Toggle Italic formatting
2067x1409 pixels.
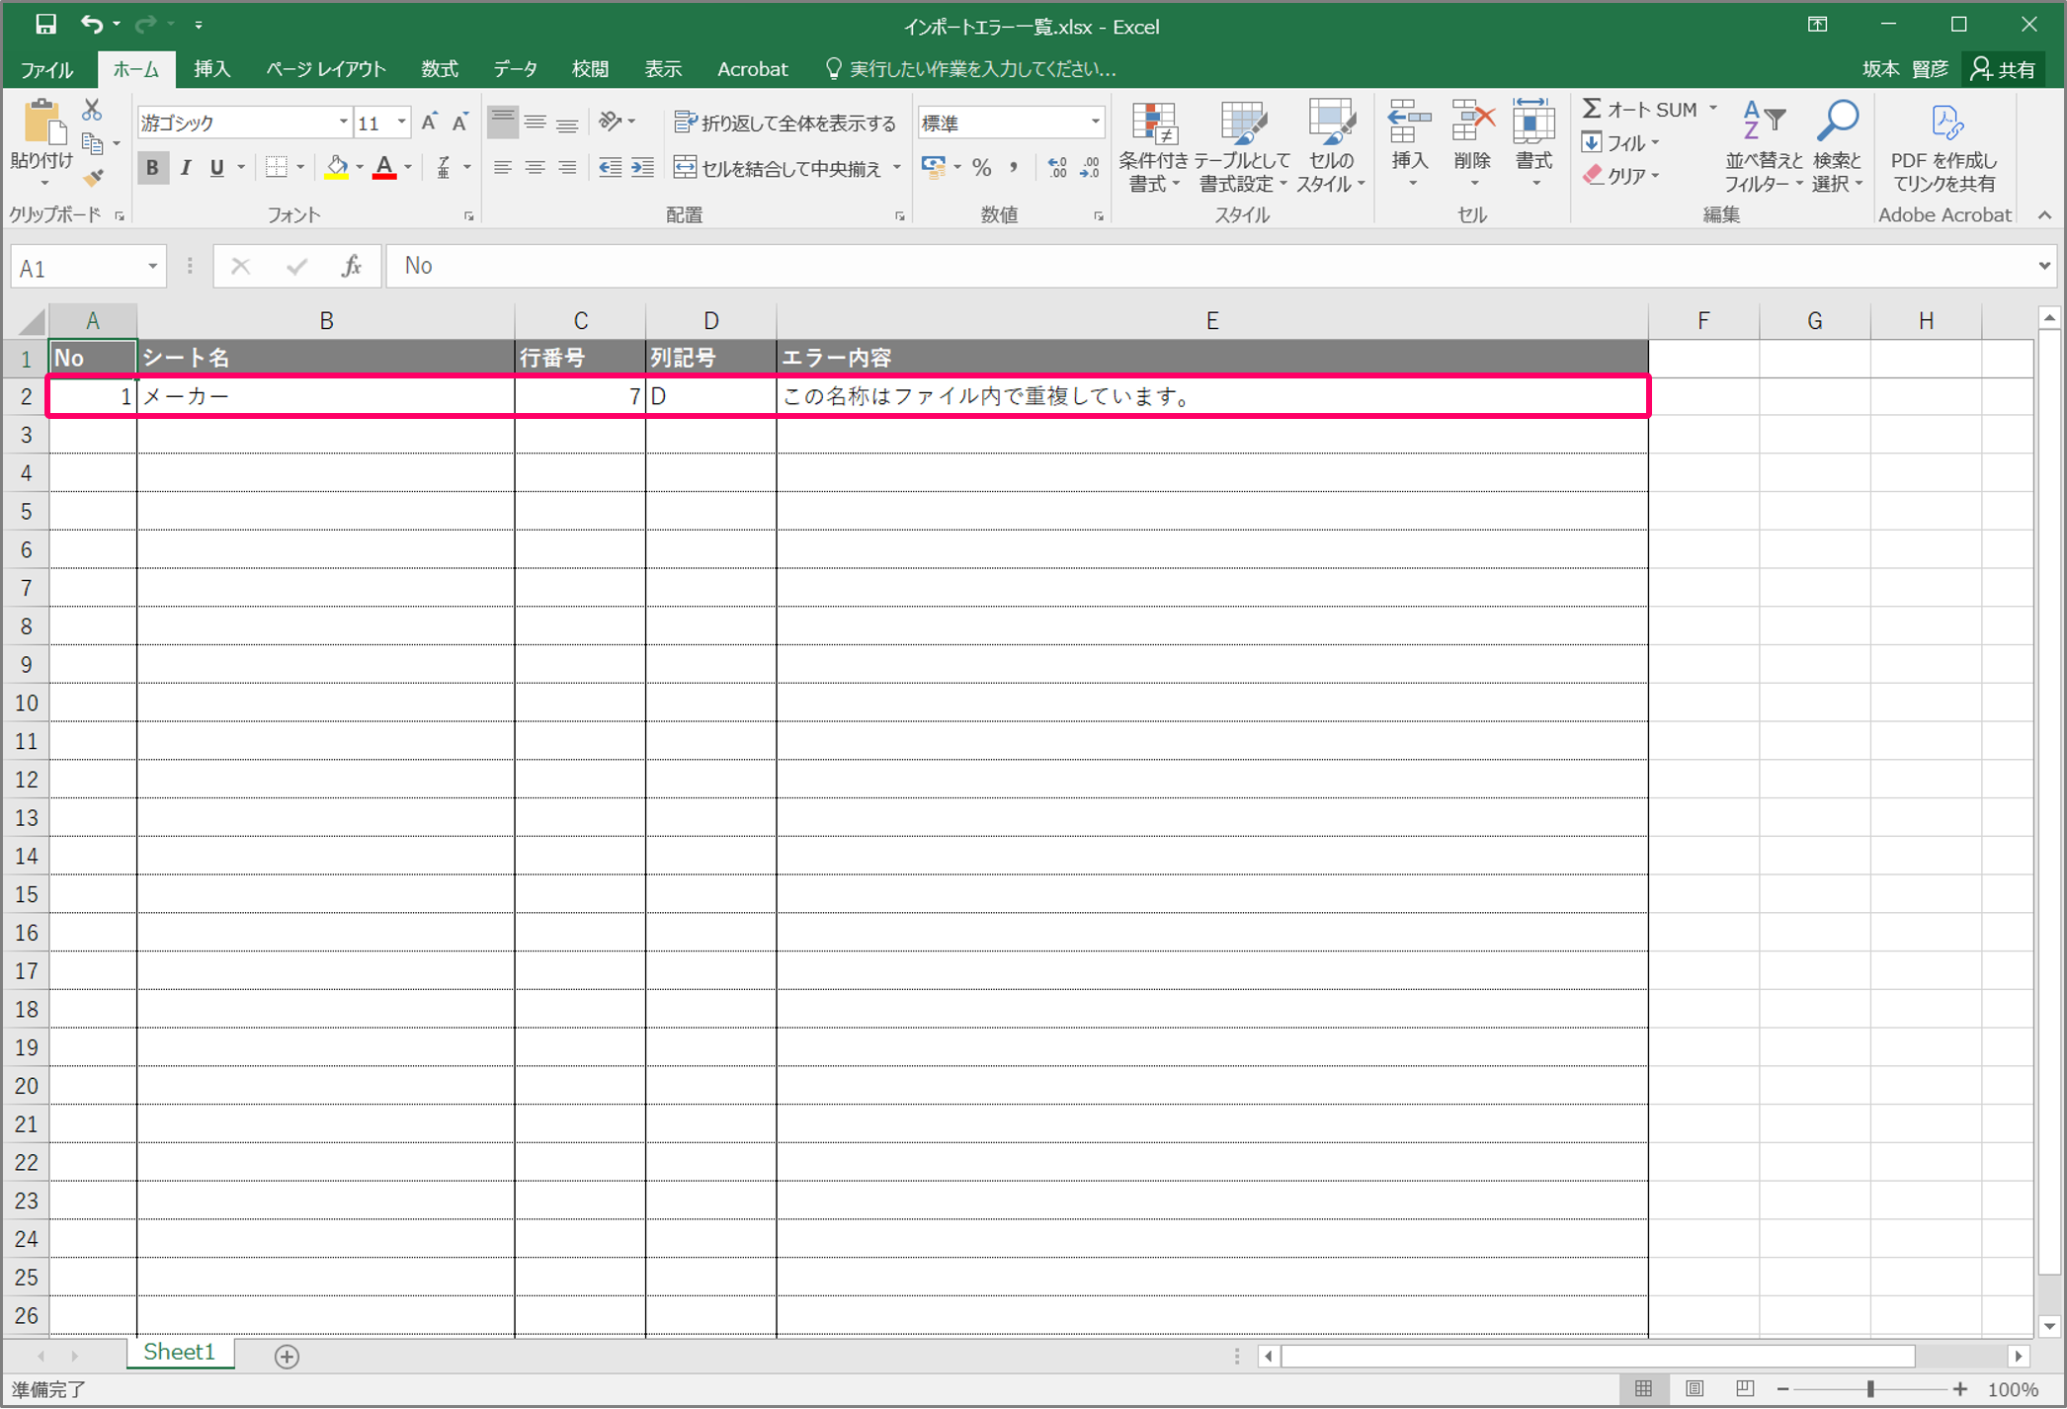[x=185, y=168]
